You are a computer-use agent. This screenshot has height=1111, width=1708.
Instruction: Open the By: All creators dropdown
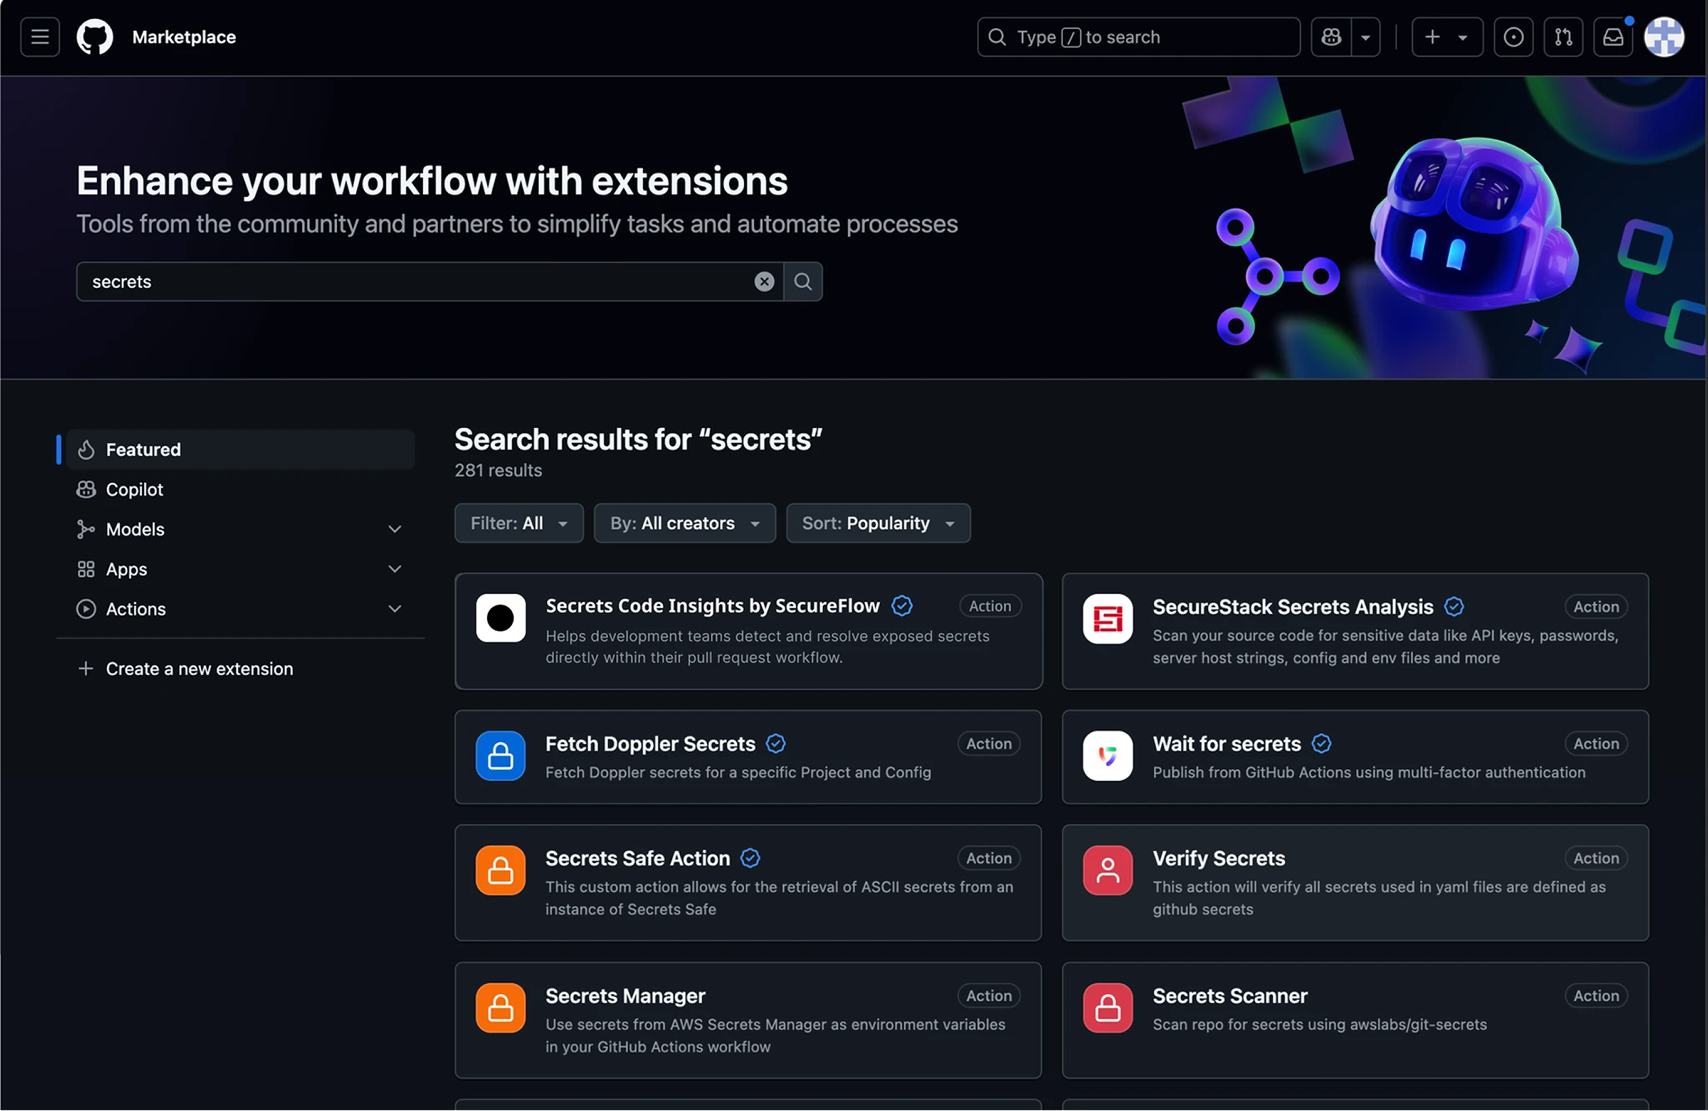tap(684, 523)
